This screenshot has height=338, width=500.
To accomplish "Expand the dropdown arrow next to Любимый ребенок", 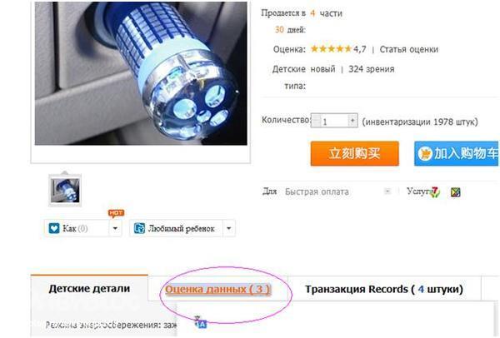I will tap(228, 228).
